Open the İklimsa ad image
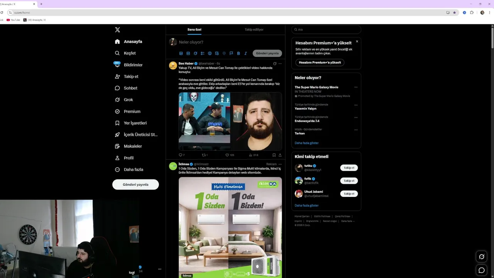This screenshot has width=494, height=278. (x=230, y=227)
